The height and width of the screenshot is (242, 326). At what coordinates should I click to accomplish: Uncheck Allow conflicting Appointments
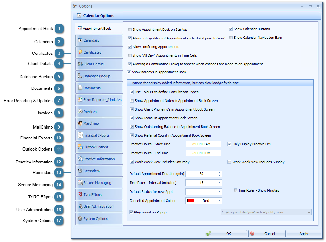pos(130,47)
